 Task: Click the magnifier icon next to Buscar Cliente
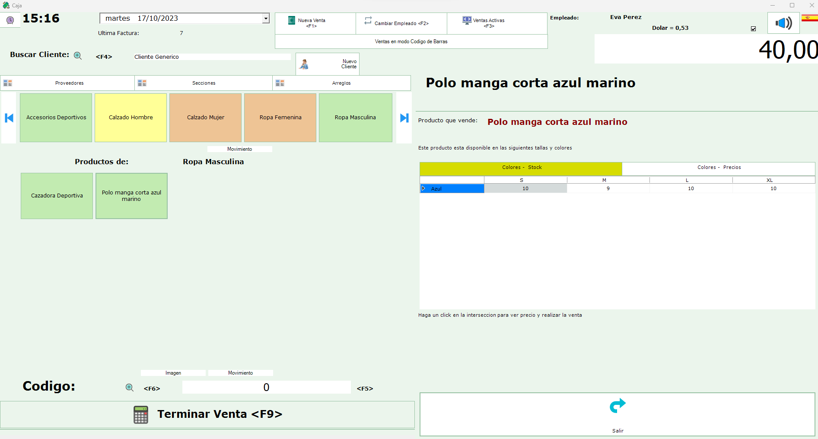coord(78,56)
